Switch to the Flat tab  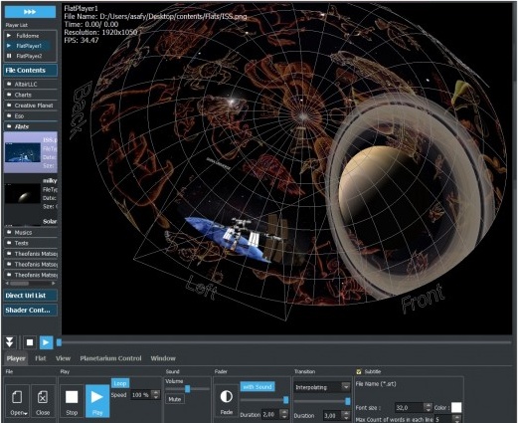[x=41, y=358]
